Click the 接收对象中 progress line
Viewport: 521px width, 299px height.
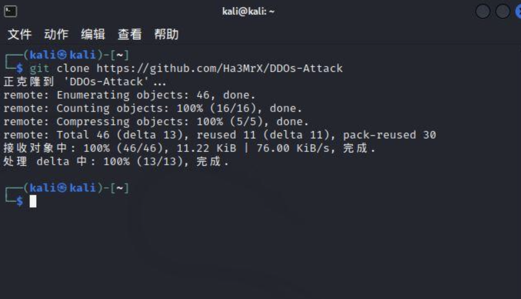189,148
